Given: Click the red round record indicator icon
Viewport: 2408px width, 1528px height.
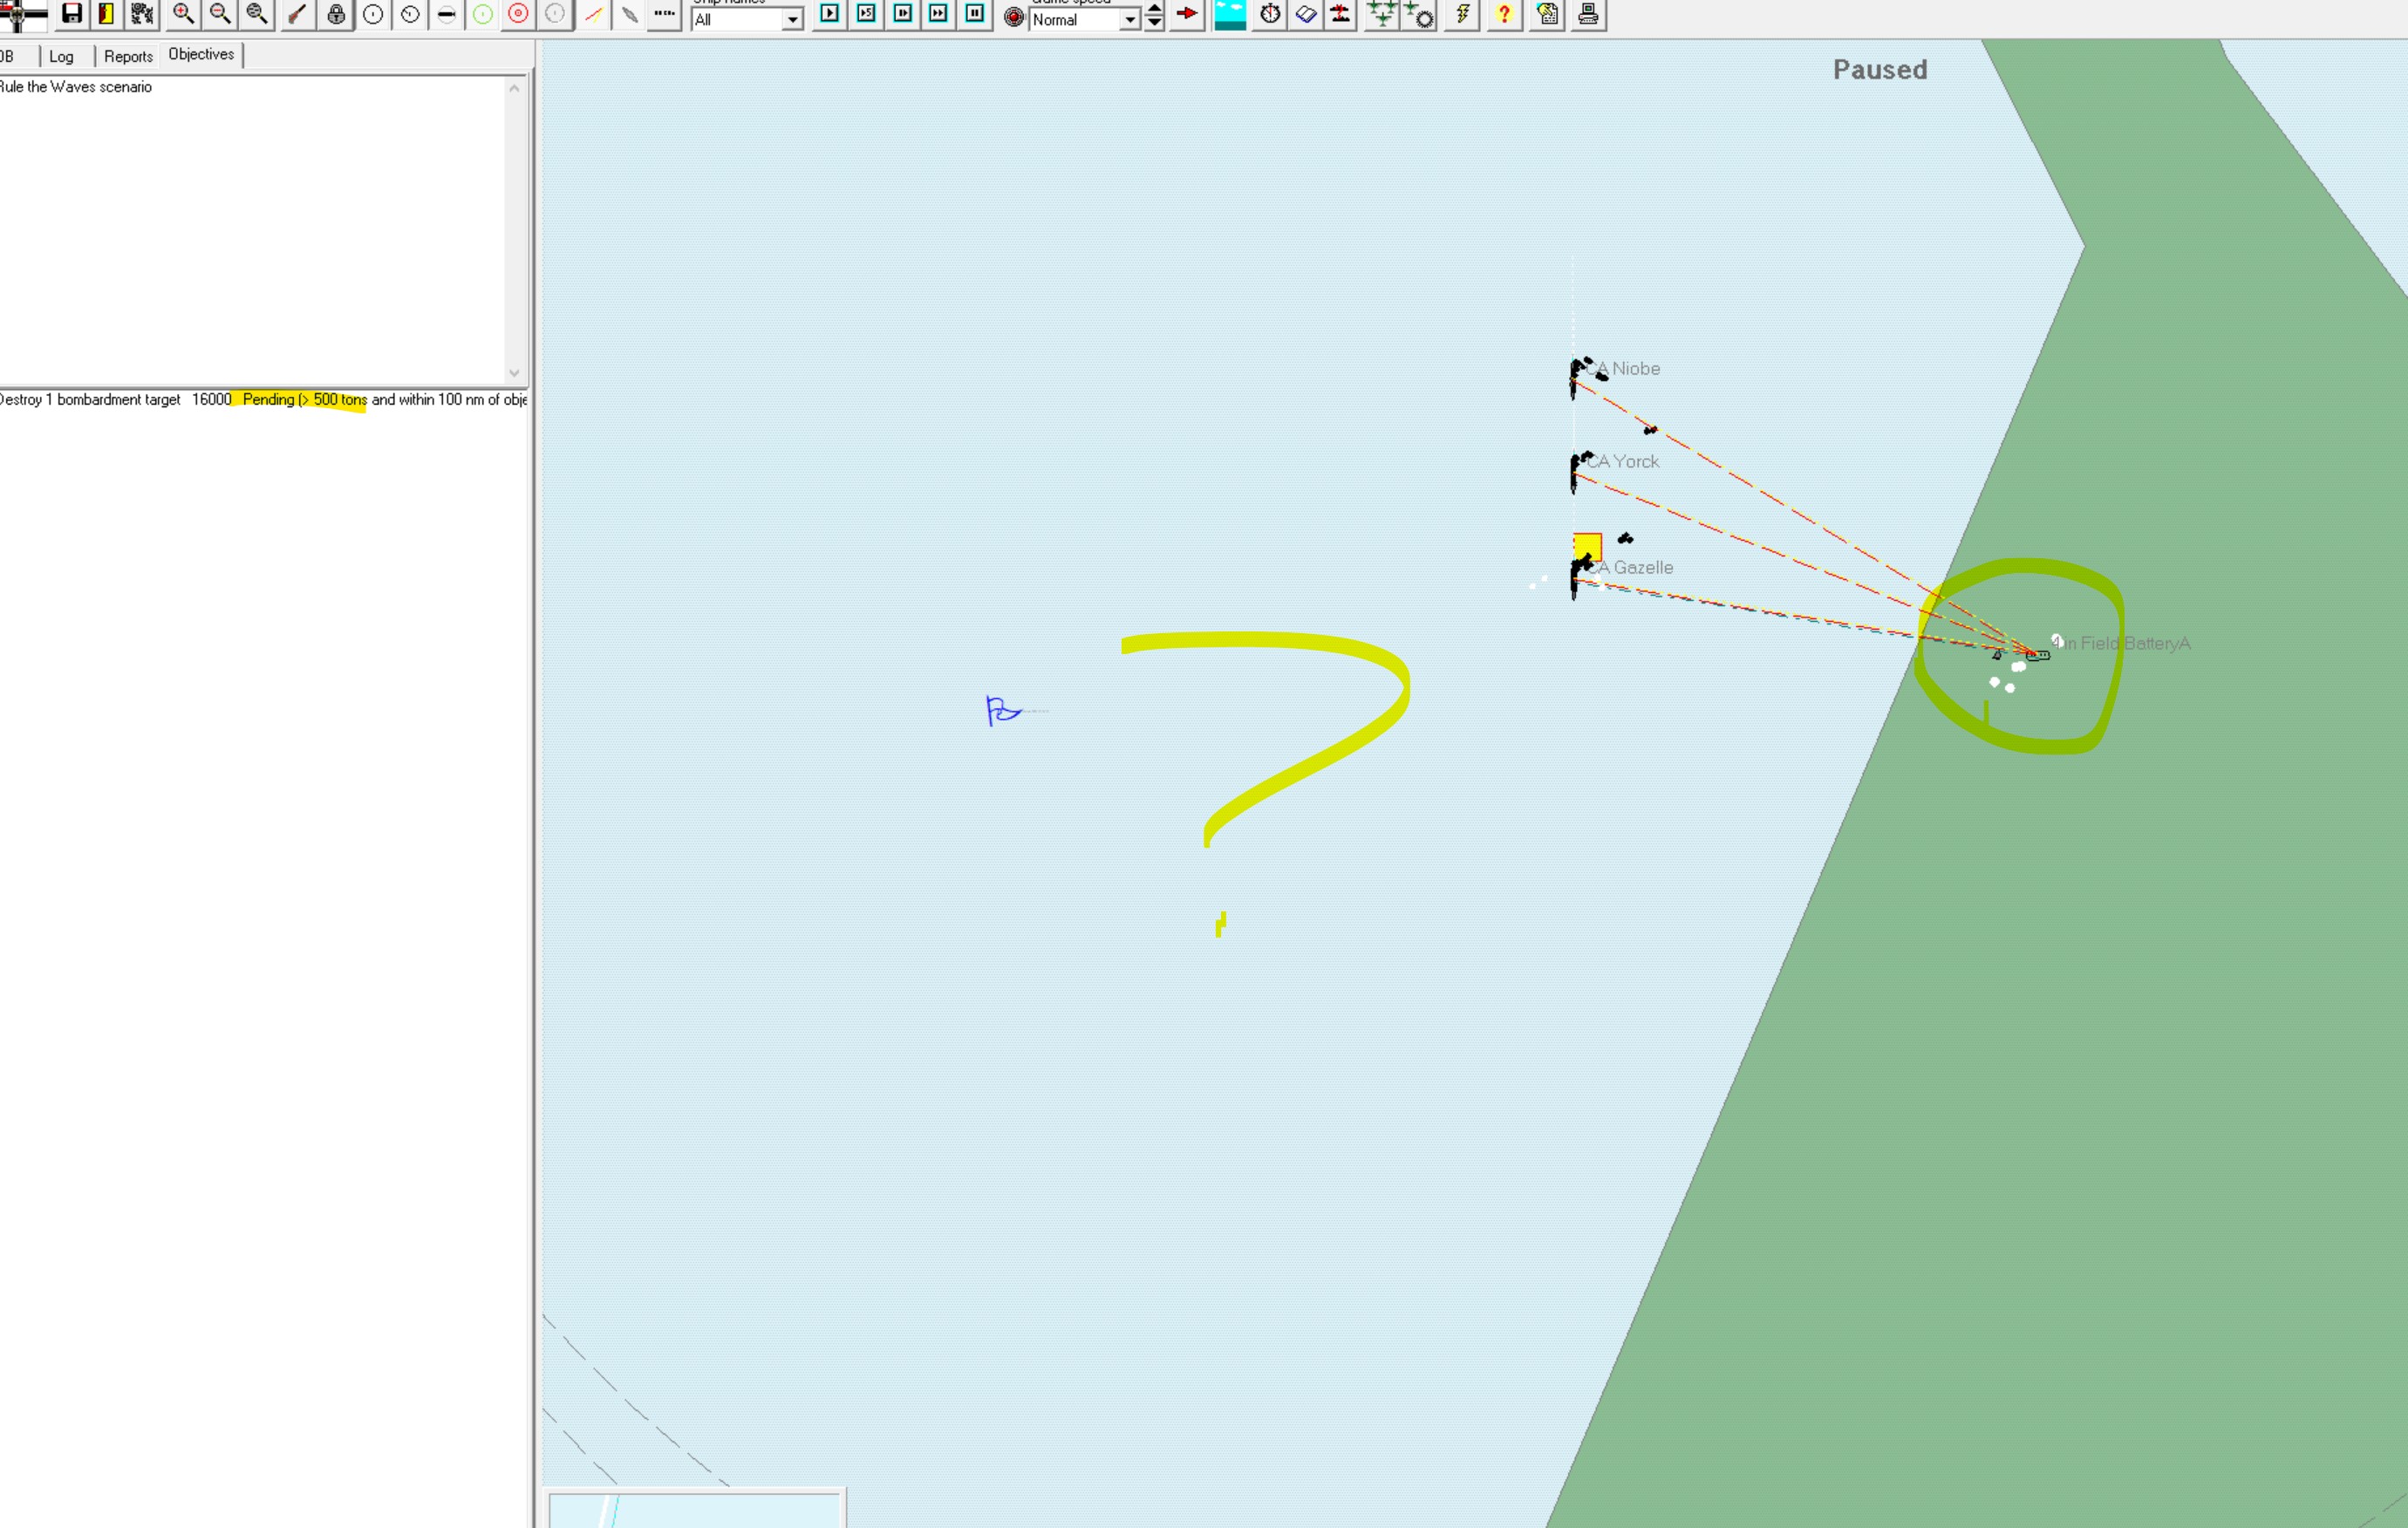Looking at the screenshot, I should (1014, 17).
